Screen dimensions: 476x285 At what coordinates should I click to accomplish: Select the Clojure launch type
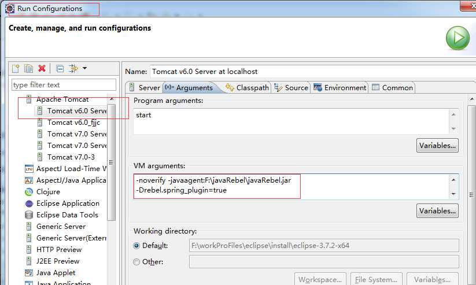(x=48, y=191)
